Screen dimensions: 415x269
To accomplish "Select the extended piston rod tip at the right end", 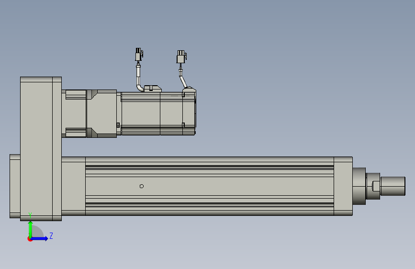I will (x=393, y=186).
